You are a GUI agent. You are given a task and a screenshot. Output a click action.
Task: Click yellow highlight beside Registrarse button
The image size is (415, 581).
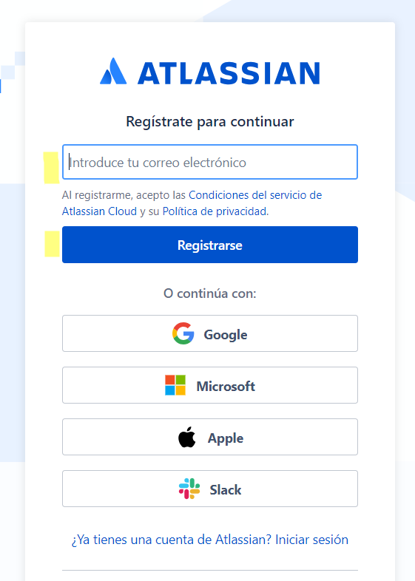click(53, 244)
